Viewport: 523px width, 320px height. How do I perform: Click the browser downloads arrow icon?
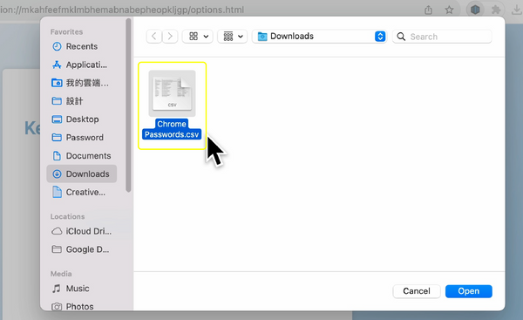[517, 10]
